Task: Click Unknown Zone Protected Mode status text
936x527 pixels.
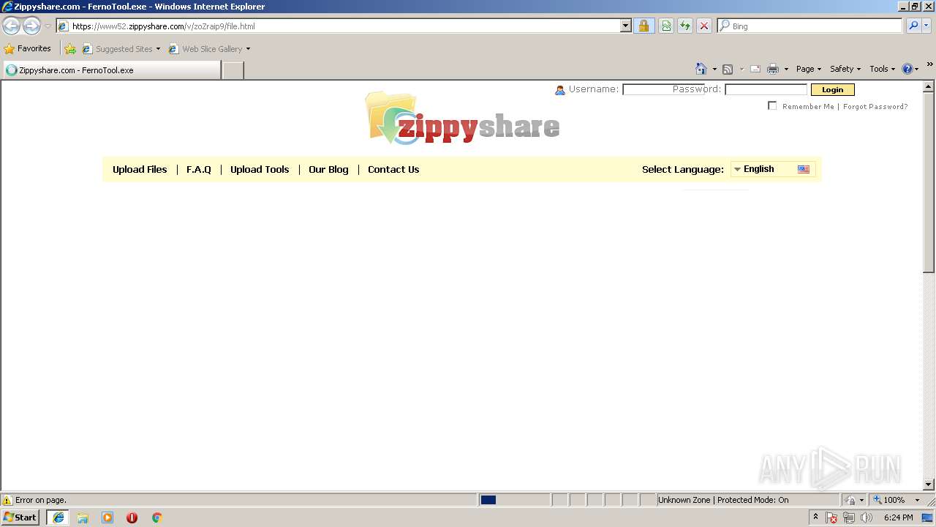Action: 723,500
